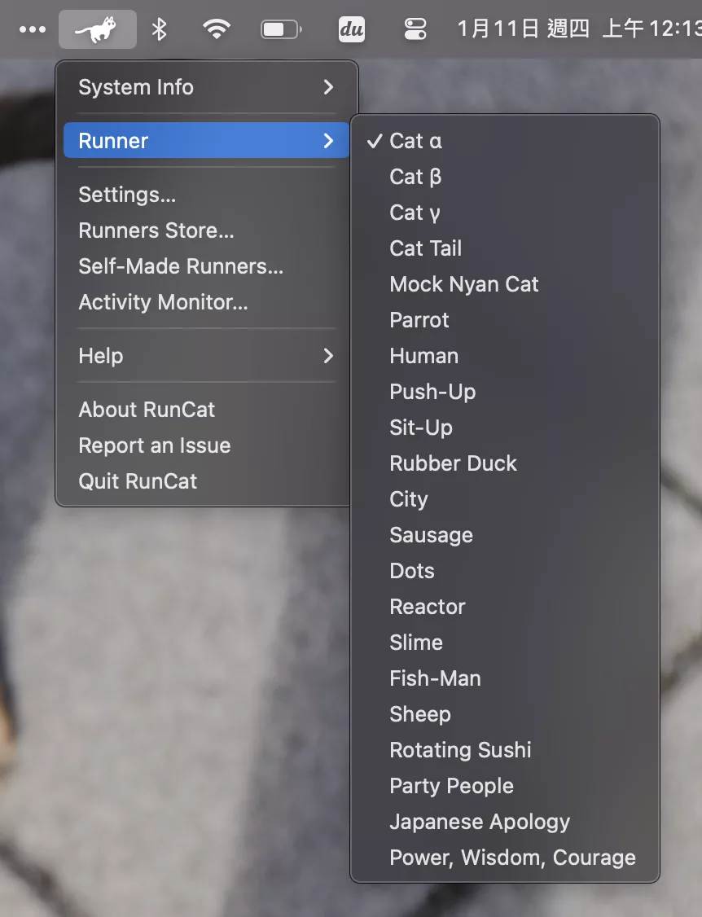Screen dimensions: 702x917
Task: Select the Japanese Apology runner
Action: coord(505,821)
